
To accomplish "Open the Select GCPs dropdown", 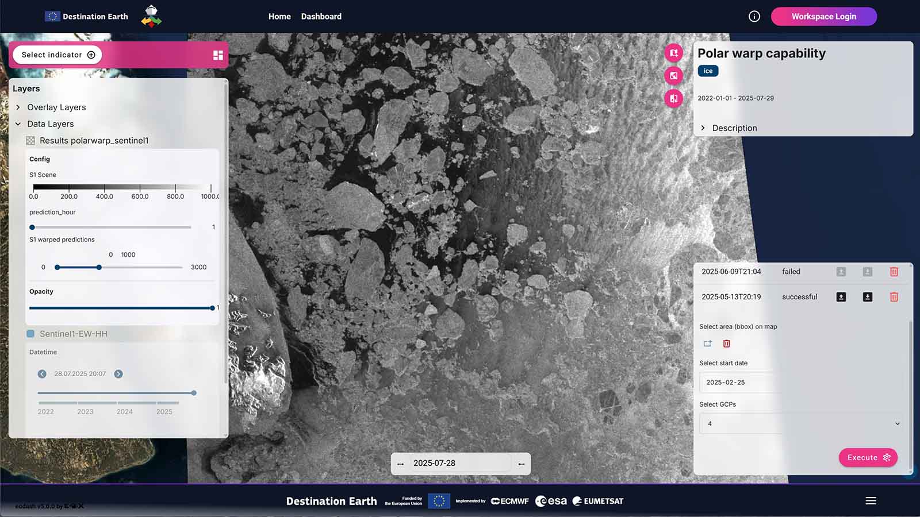I will 801,424.
